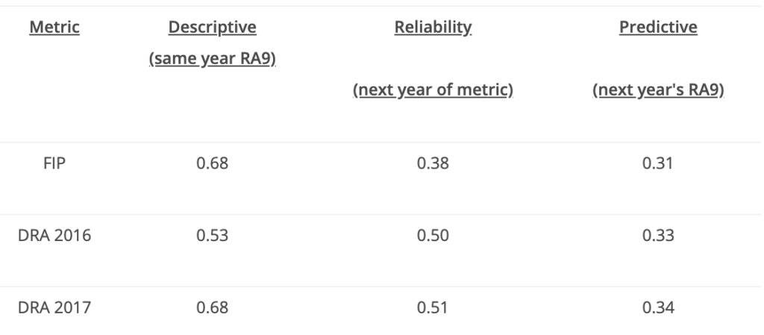Click the word 'Predictive' in the header
The width and height of the screenshot is (764, 335).
658,27
